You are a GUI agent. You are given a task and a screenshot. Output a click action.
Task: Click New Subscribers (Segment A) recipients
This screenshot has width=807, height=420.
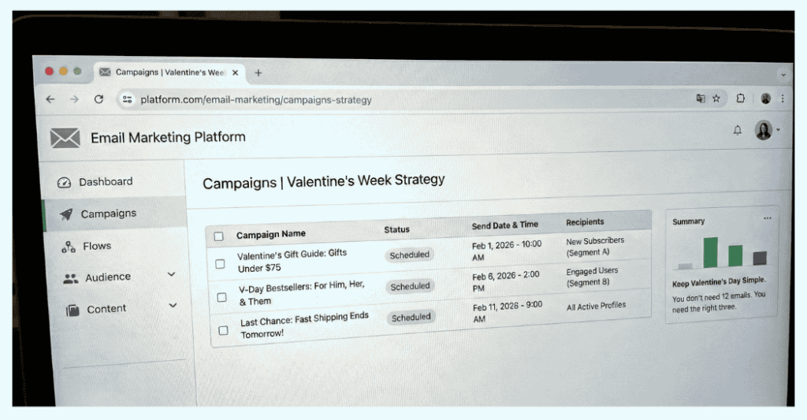click(595, 247)
